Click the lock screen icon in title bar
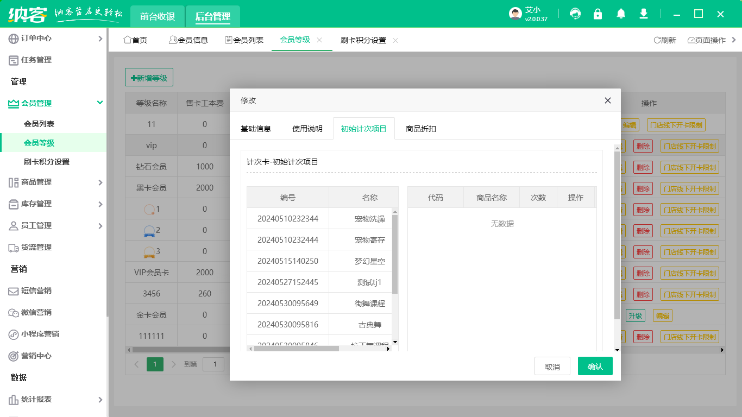The width and height of the screenshot is (742, 417). (598, 14)
